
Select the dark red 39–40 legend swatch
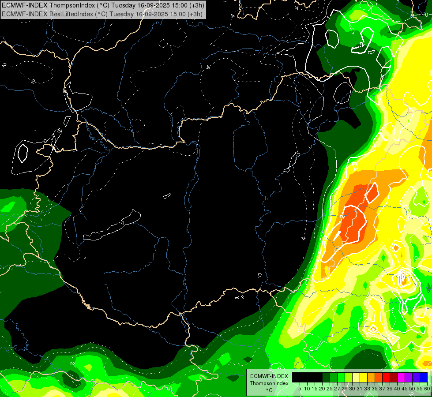point(394,377)
